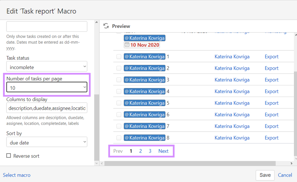Click the left panel scroll down arrow

(97, 163)
